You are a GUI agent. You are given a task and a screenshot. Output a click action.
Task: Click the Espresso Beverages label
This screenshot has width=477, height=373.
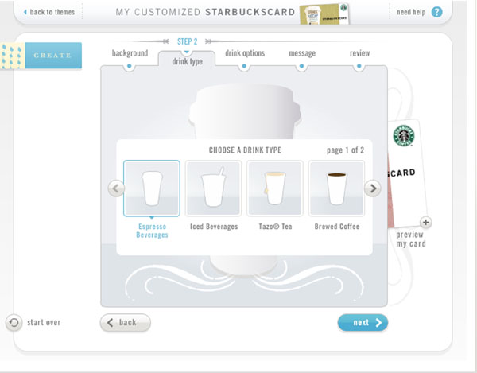pyautogui.click(x=152, y=231)
